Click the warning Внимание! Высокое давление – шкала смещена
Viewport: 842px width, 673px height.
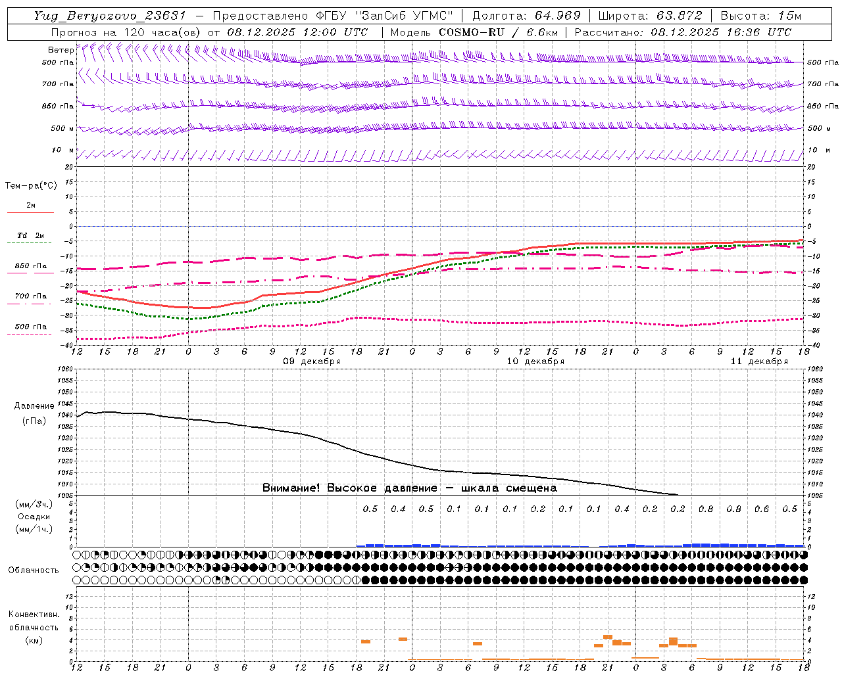410,488
